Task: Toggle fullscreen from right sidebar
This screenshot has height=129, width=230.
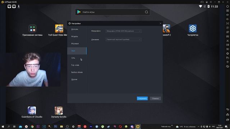Action: click(227, 23)
